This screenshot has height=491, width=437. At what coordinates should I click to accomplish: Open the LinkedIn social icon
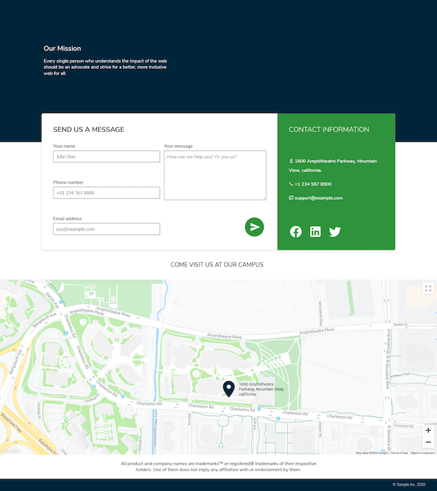[x=315, y=232]
